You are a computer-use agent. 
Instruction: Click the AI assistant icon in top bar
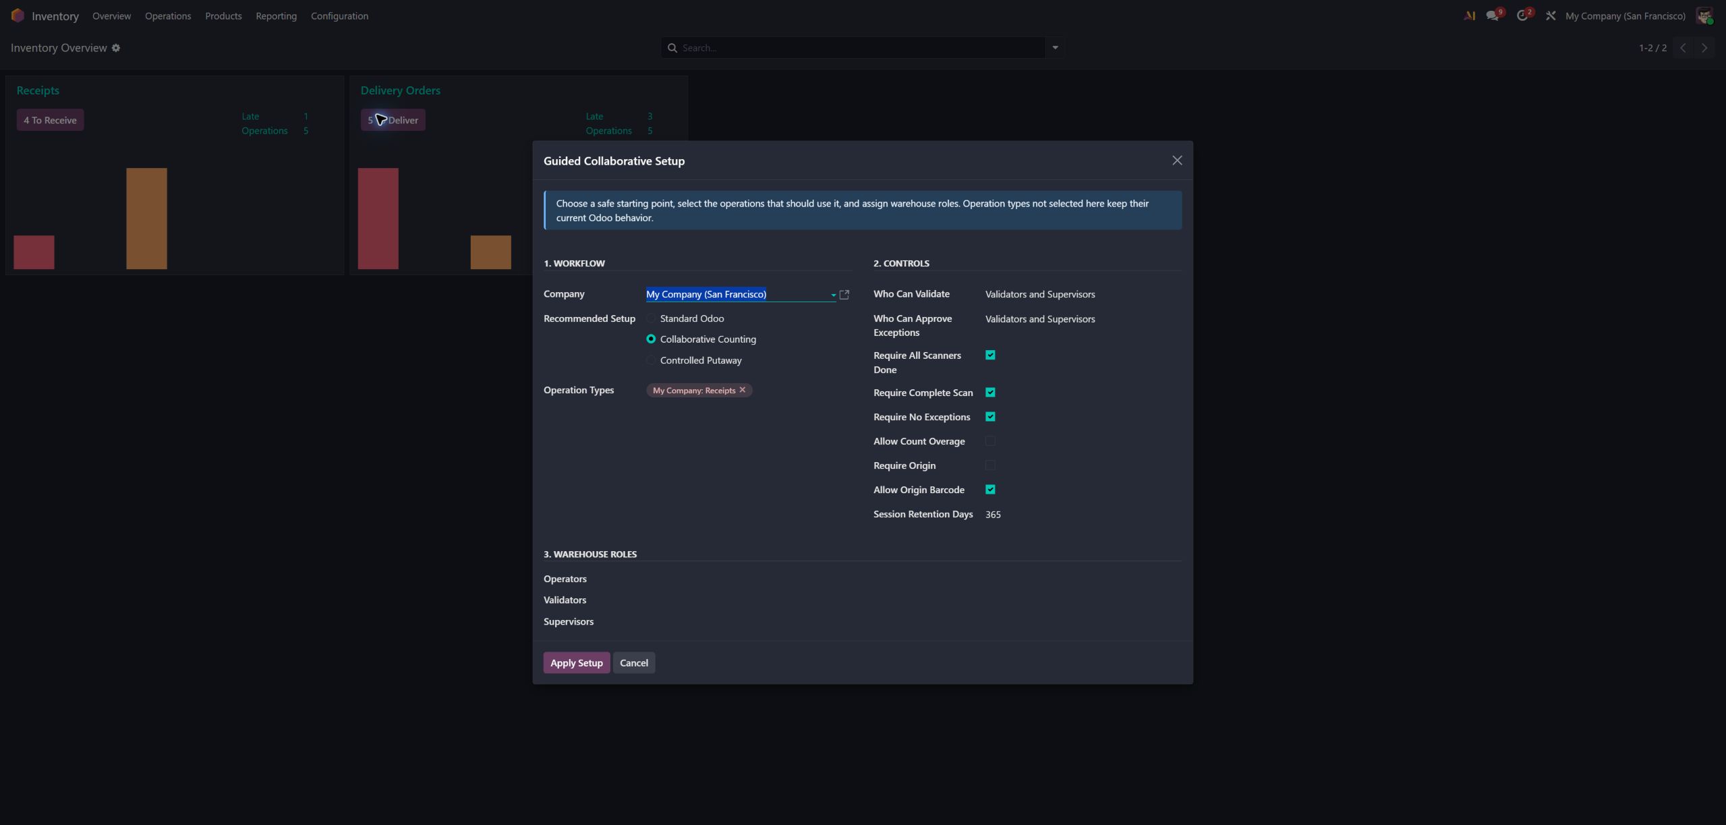1469,16
